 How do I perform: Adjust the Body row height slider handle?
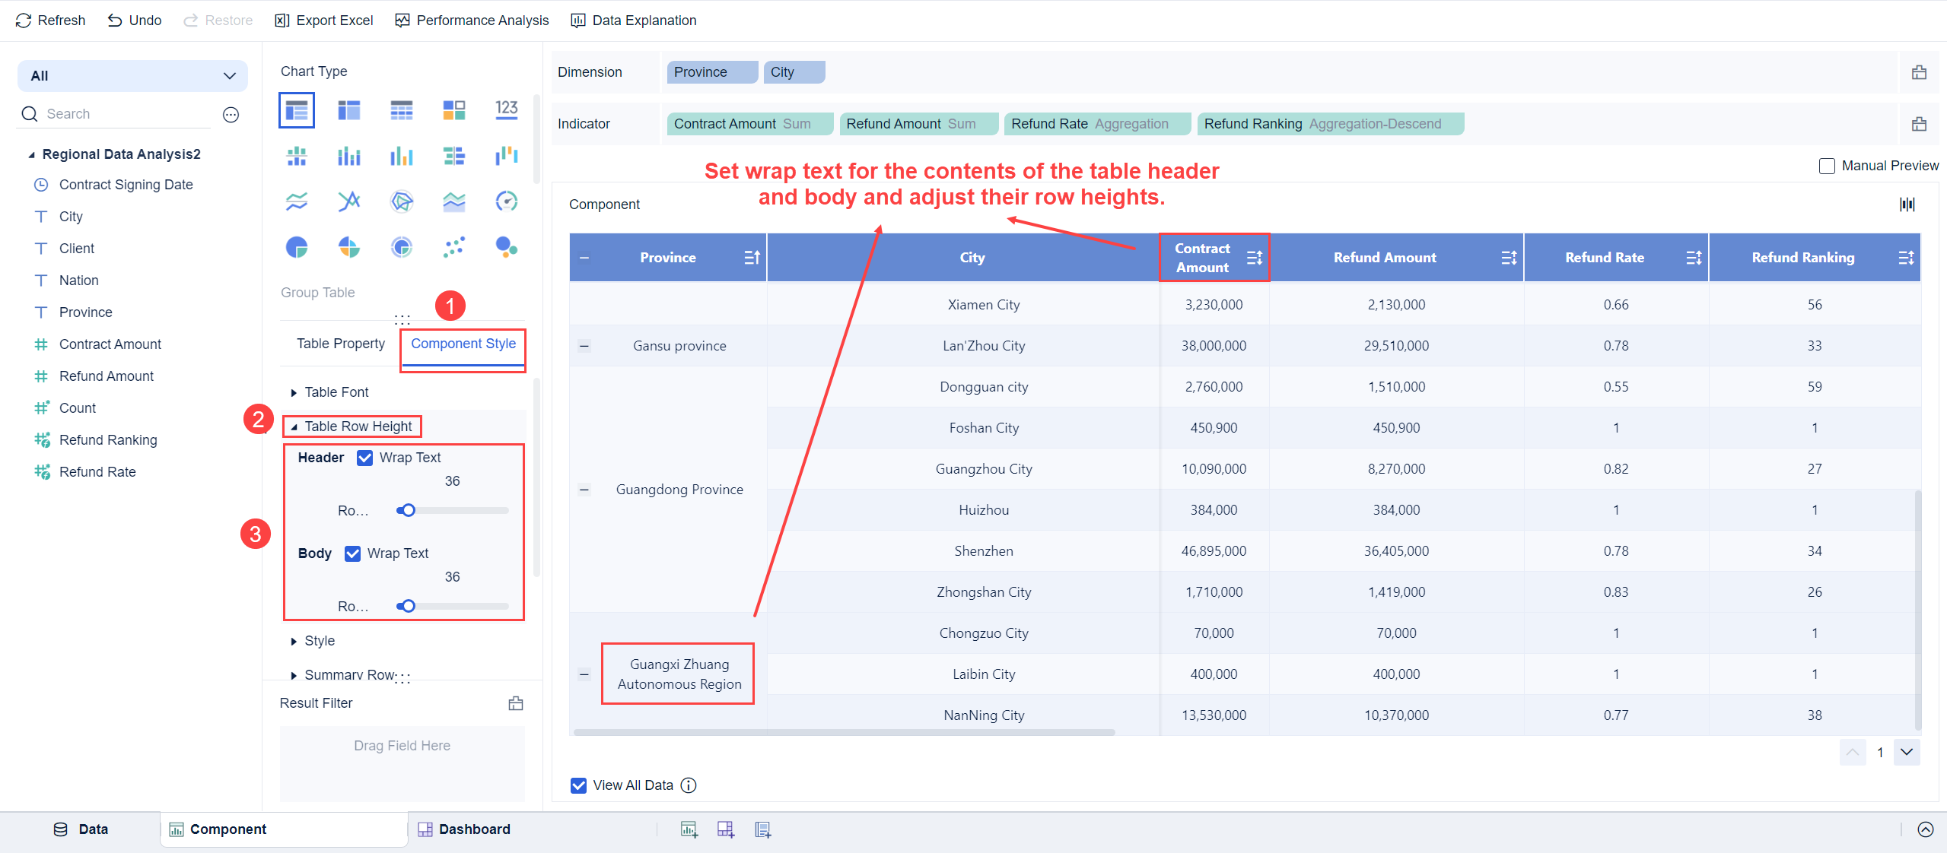[409, 606]
